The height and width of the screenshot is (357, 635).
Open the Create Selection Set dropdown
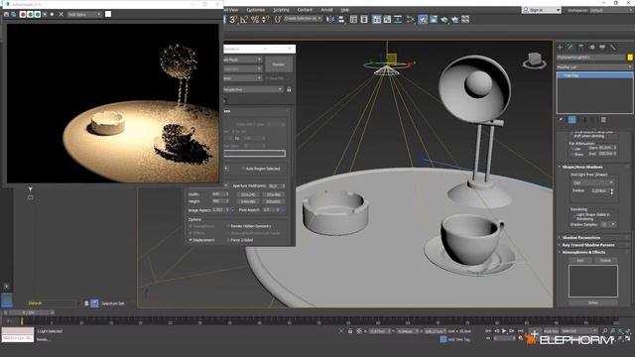click(303, 19)
